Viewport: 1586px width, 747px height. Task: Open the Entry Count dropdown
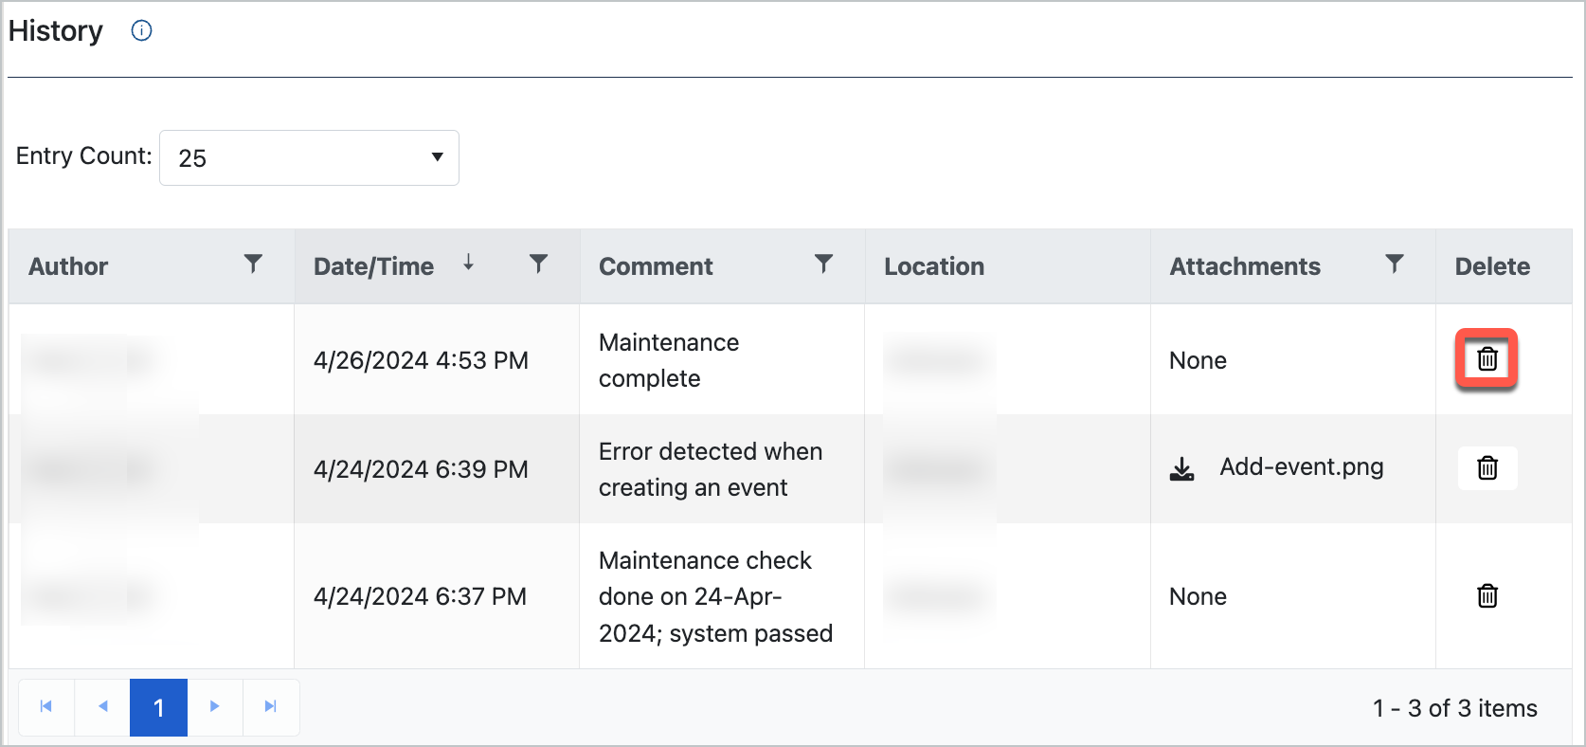[x=309, y=157]
